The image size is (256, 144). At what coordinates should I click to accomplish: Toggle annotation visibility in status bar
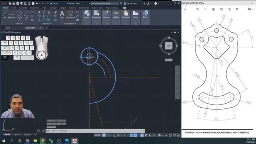(142, 135)
